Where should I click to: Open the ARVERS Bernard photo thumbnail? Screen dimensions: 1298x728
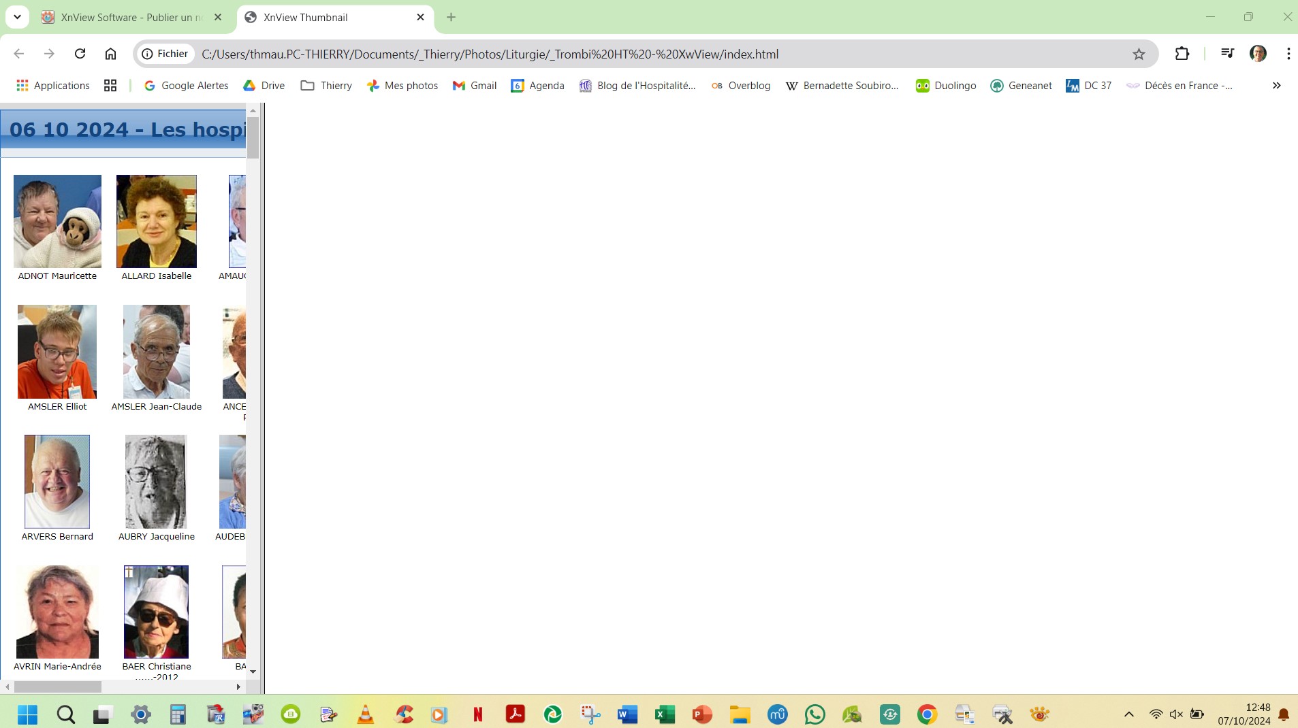pos(57,482)
